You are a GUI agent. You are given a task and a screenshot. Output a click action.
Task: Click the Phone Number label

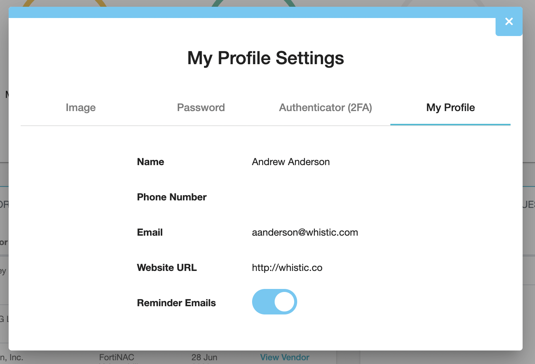pyautogui.click(x=172, y=197)
